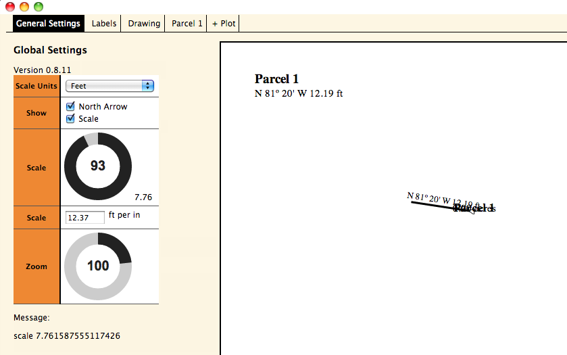This screenshot has width=567, height=355.
Task: Select the Parcel 1 tab
Action: [x=187, y=23]
